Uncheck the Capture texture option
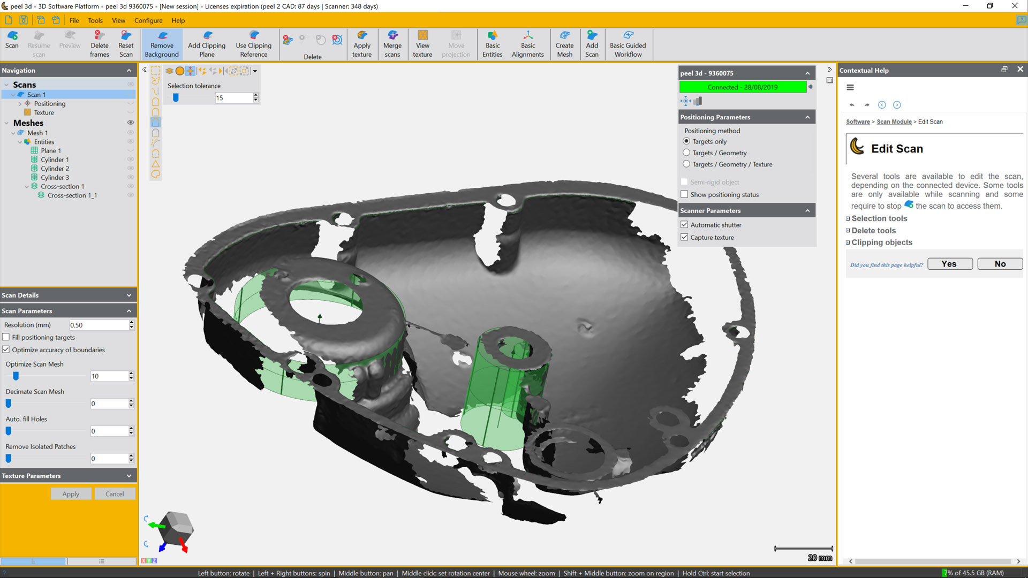The width and height of the screenshot is (1028, 578). click(684, 237)
